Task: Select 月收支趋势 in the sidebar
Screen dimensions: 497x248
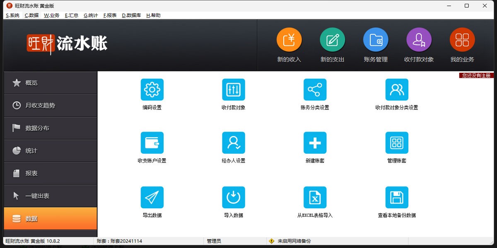Action: coord(50,105)
